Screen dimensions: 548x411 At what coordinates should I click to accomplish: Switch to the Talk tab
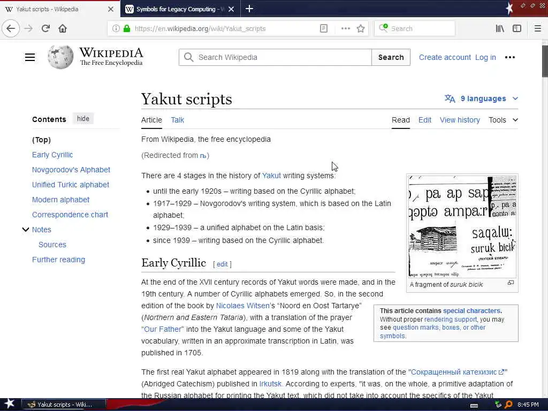tap(177, 120)
